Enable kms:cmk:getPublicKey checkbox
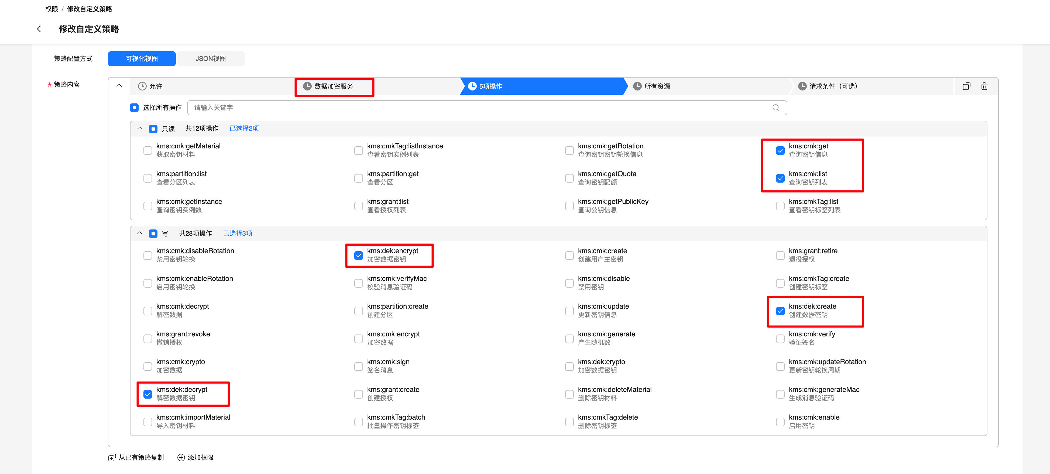The image size is (1050, 474). point(569,206)
